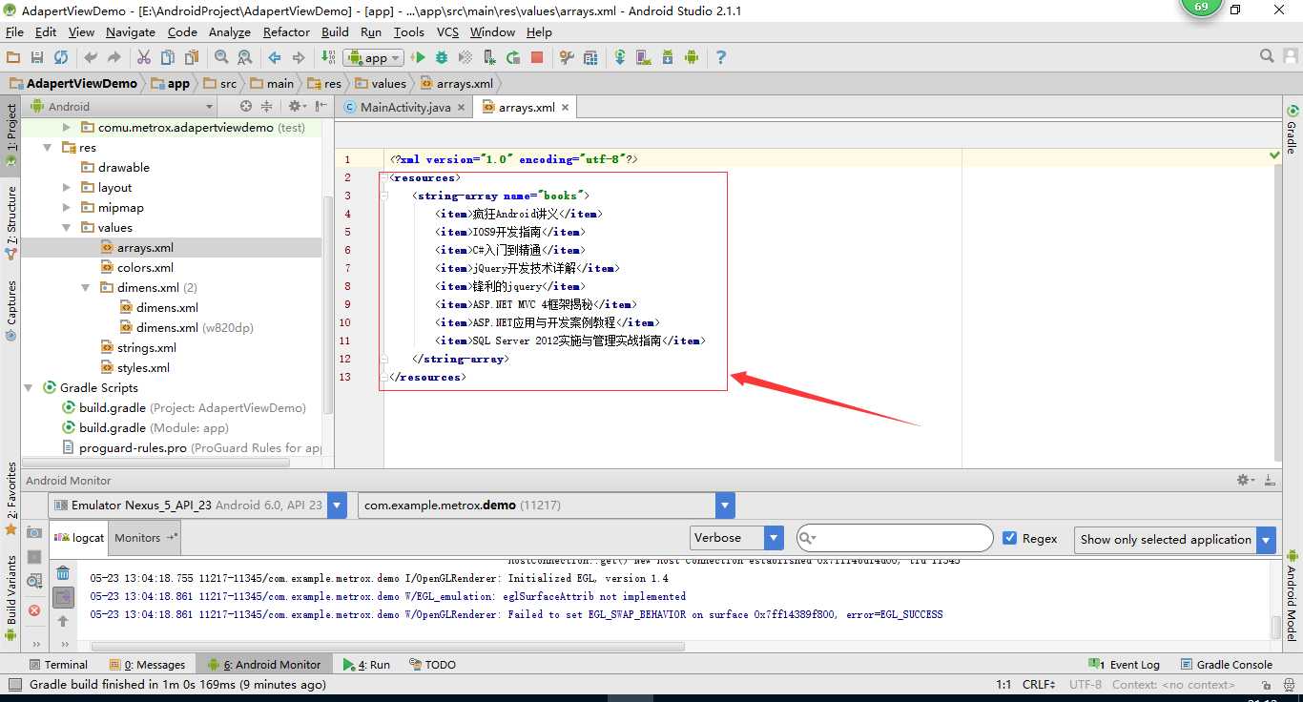Click the red Stop toolbar icon

pos(537,58)
